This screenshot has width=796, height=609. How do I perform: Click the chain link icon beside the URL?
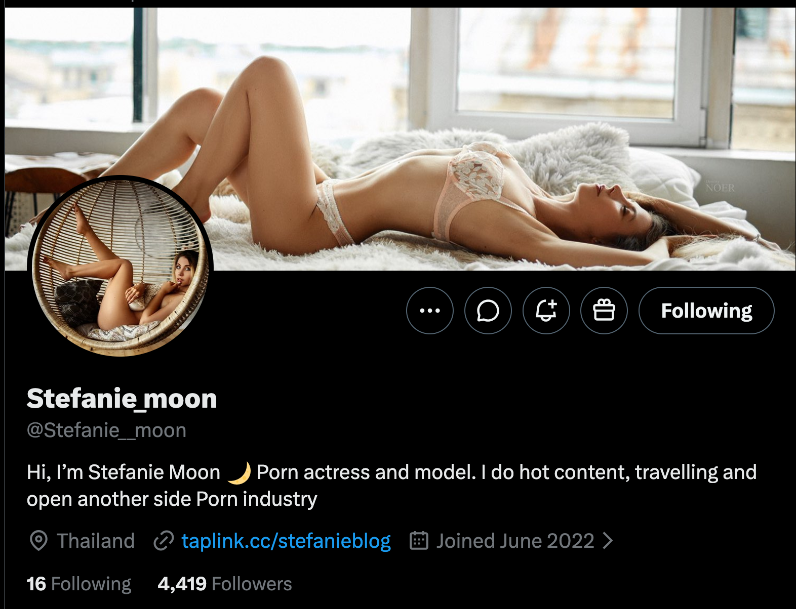(x=164, y=541)
